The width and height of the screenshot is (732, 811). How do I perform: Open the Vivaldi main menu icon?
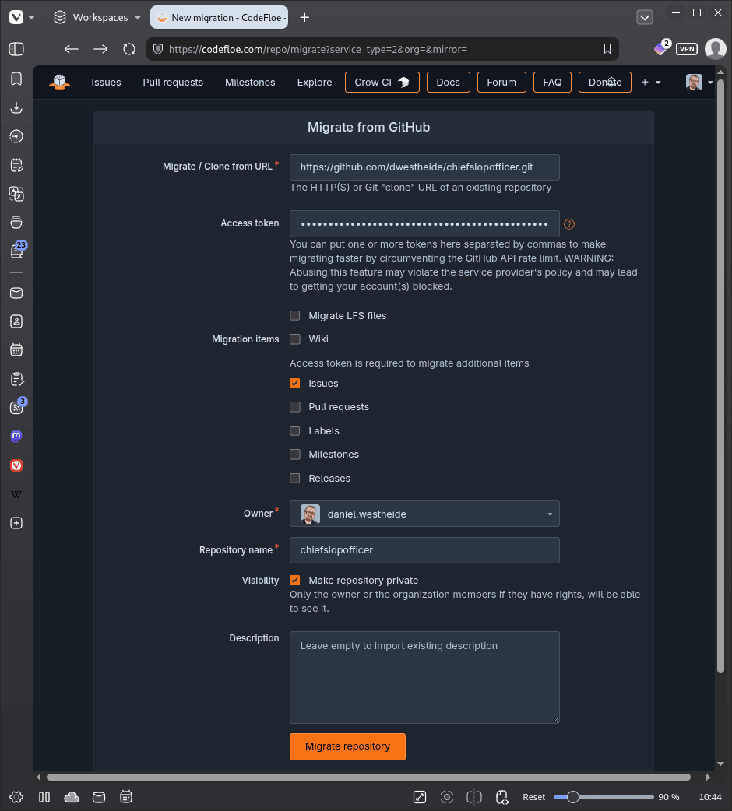coord(16,17)
